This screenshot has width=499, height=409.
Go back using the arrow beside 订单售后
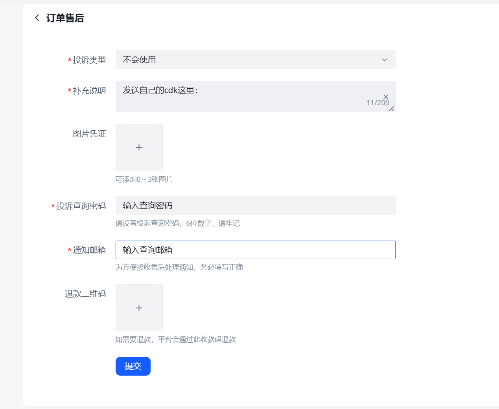coord(37,18)
